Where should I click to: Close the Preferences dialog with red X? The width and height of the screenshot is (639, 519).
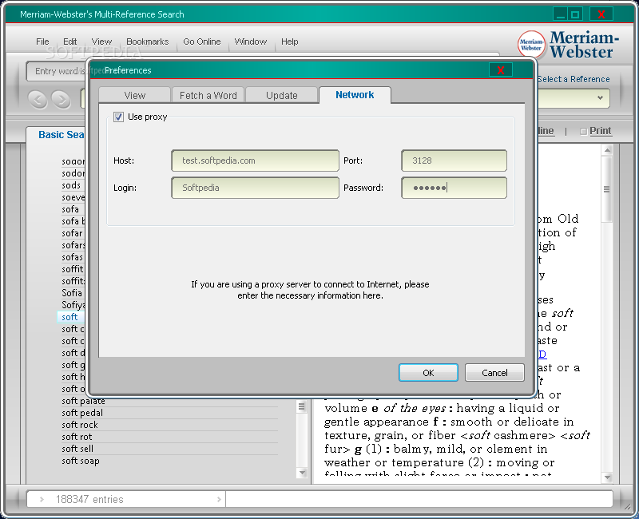tap(501, 70)
